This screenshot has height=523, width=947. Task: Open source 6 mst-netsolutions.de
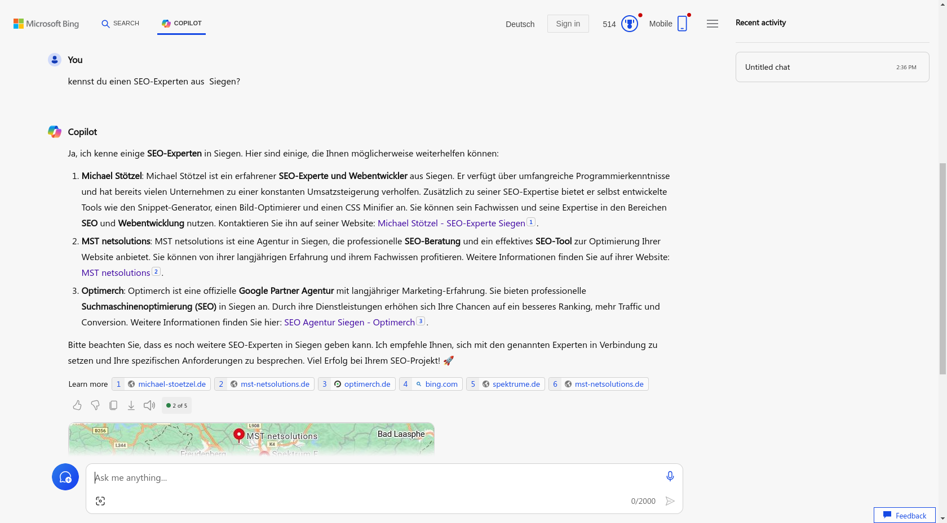[x=599, y=384]
